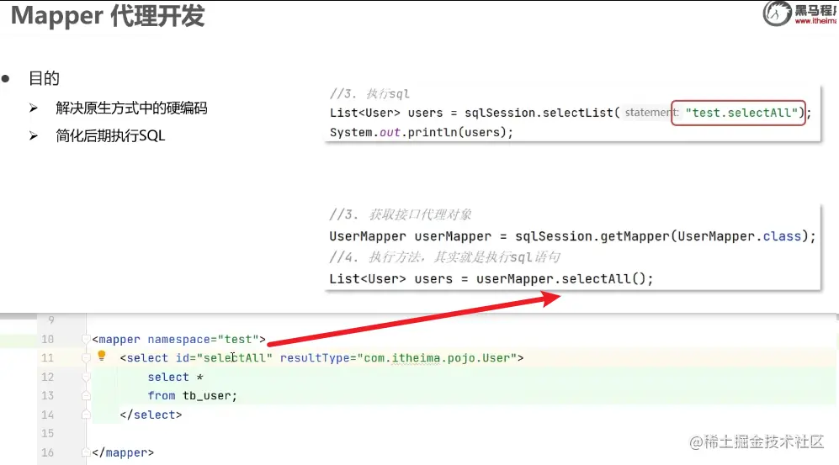Screen dimensions: 839x465
Task: Click the sqlSession.getMapper(UserMapper.class) line
Action: [572, 236]
